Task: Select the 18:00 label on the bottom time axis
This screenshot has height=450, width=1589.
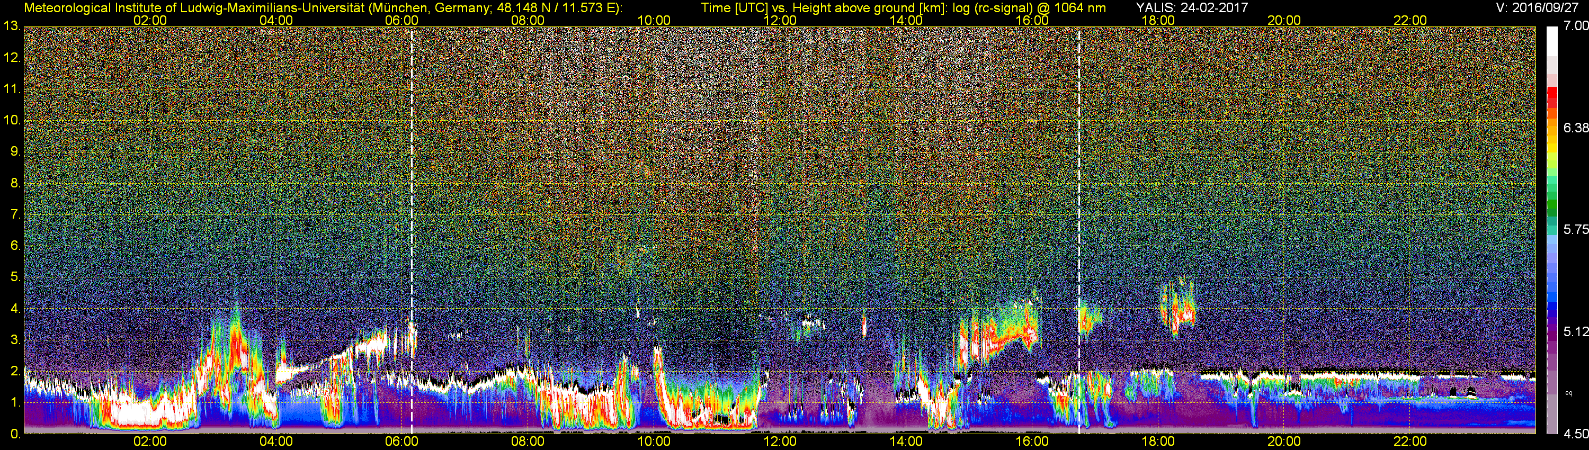Action: click(x=1158, y=442)
